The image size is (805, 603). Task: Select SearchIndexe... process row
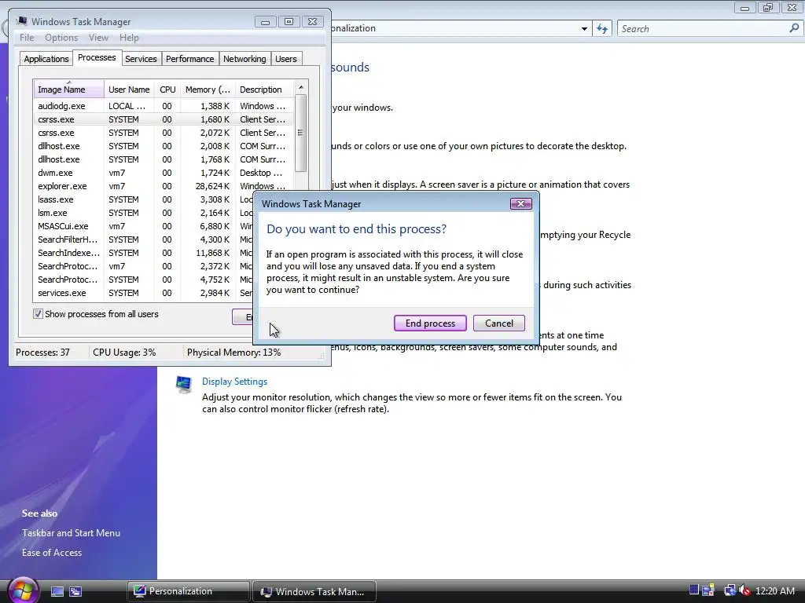click(143, 252)
